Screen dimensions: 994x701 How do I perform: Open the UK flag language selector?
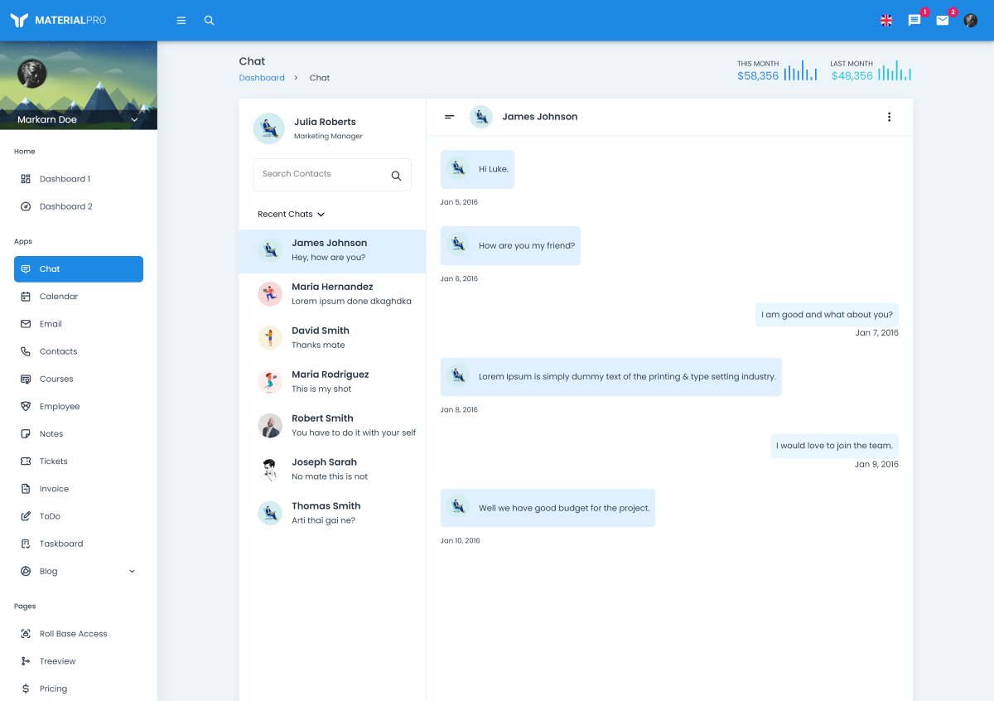[886, 21]
